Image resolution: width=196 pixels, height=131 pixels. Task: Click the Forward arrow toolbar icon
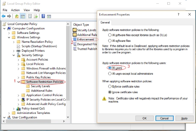(9, 16)
